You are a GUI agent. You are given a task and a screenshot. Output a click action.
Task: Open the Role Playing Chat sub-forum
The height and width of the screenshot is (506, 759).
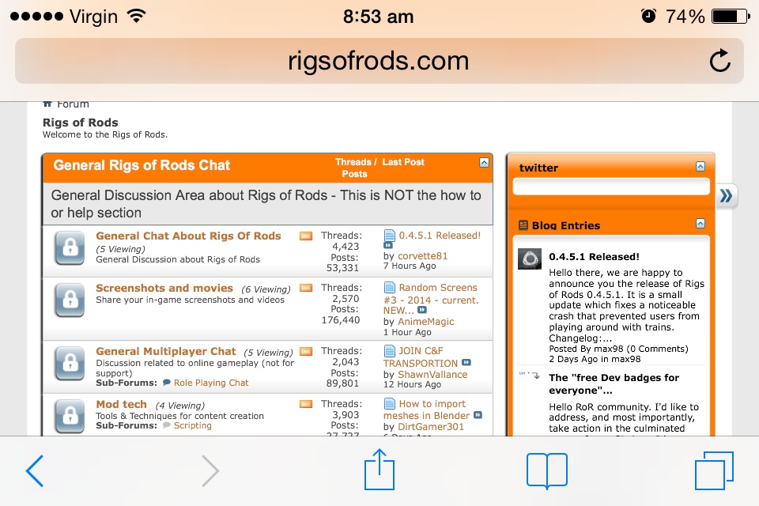(x=211, y=383)
